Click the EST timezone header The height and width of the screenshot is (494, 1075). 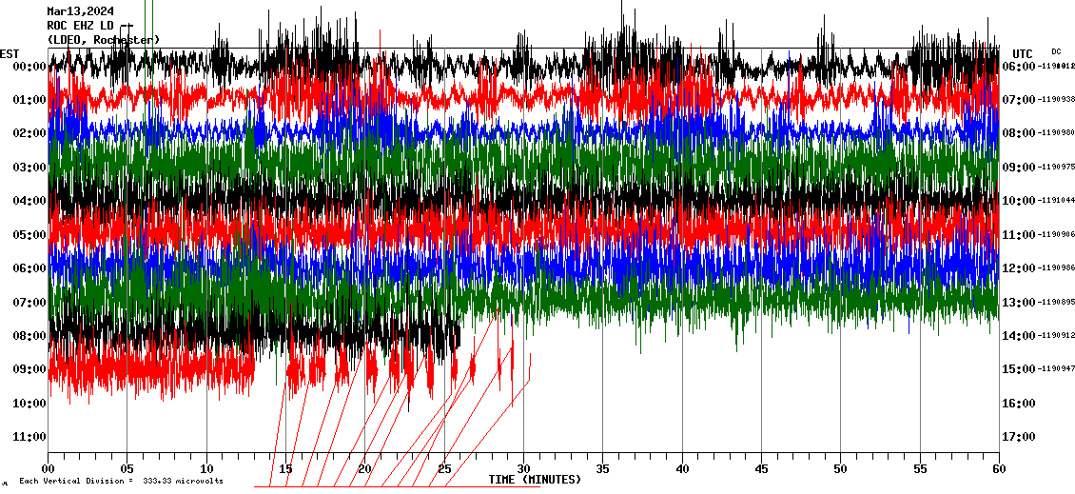click(x=10, y=53)
